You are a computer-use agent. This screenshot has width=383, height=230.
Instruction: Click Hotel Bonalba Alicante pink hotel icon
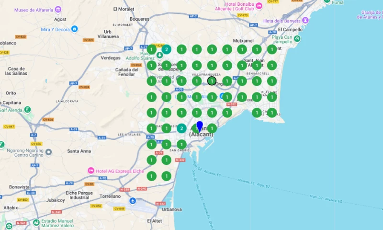pyautogui.click(x=259, y=6)
